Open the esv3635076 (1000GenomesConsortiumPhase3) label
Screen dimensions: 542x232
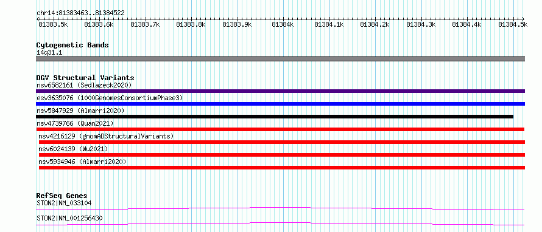click(110, 98)
